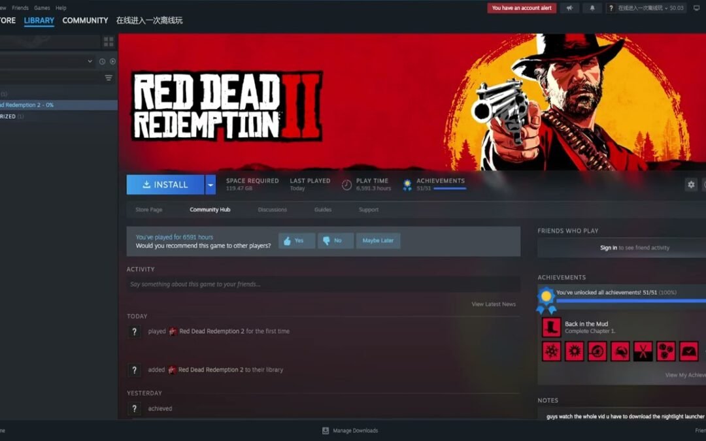Screen dimensions: 706x441
Task: Click the 'Back in the Mud' achievement title
Action: [586, 324]
